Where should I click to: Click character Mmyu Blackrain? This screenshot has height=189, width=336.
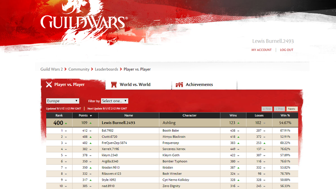click(x=174, y=137)
